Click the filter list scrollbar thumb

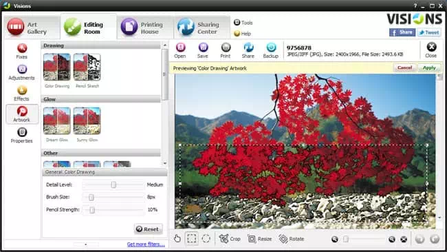click(164, 74)
